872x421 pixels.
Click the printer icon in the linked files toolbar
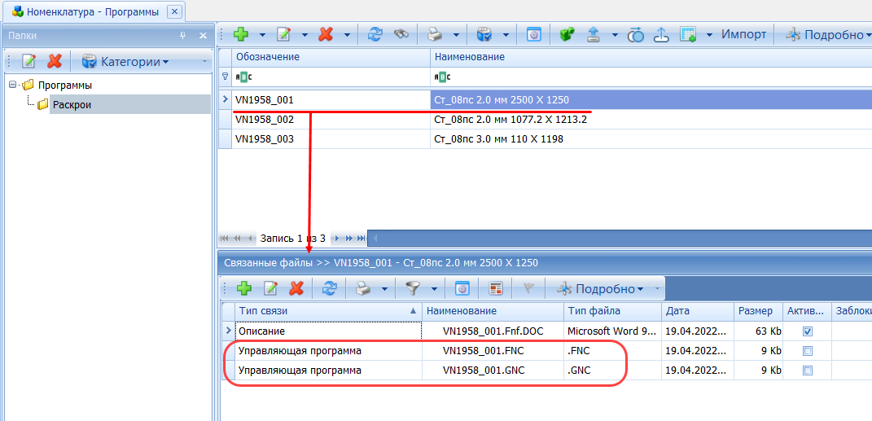pos(363,288)
